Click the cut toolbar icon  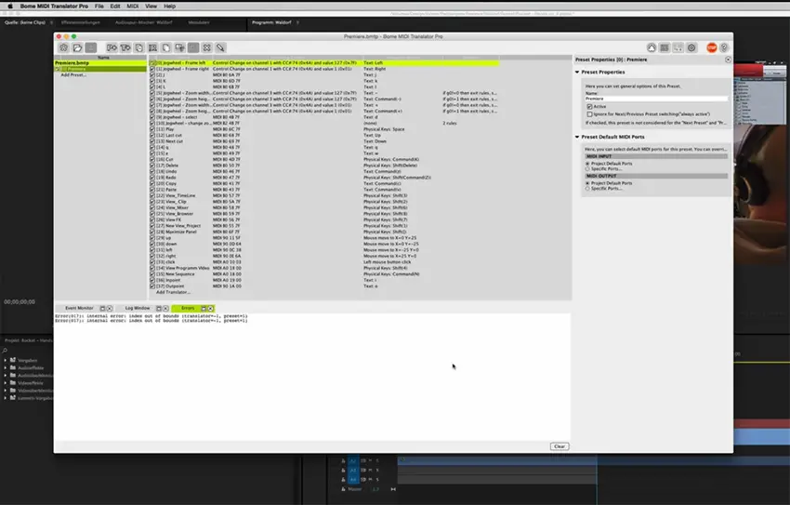coord(152,47)
